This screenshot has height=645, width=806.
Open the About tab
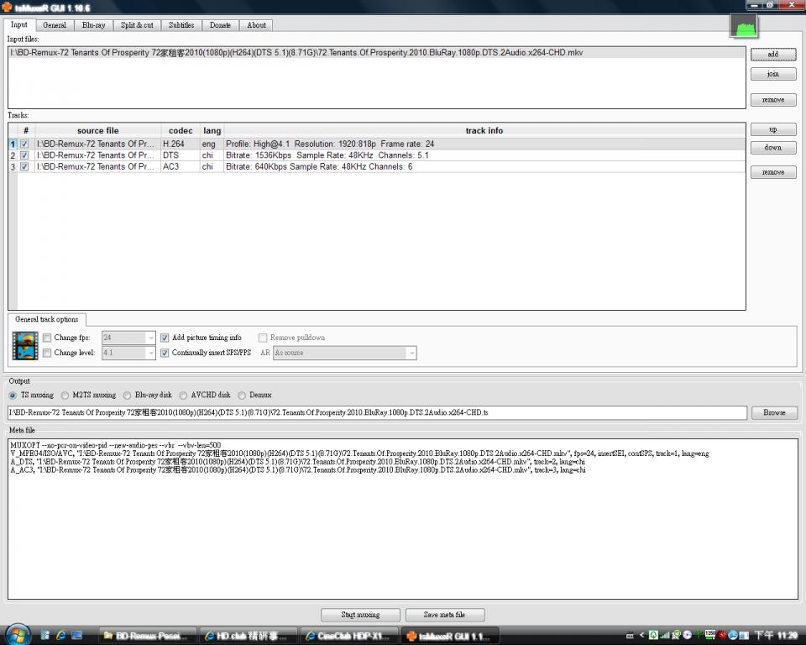(257, 25)
